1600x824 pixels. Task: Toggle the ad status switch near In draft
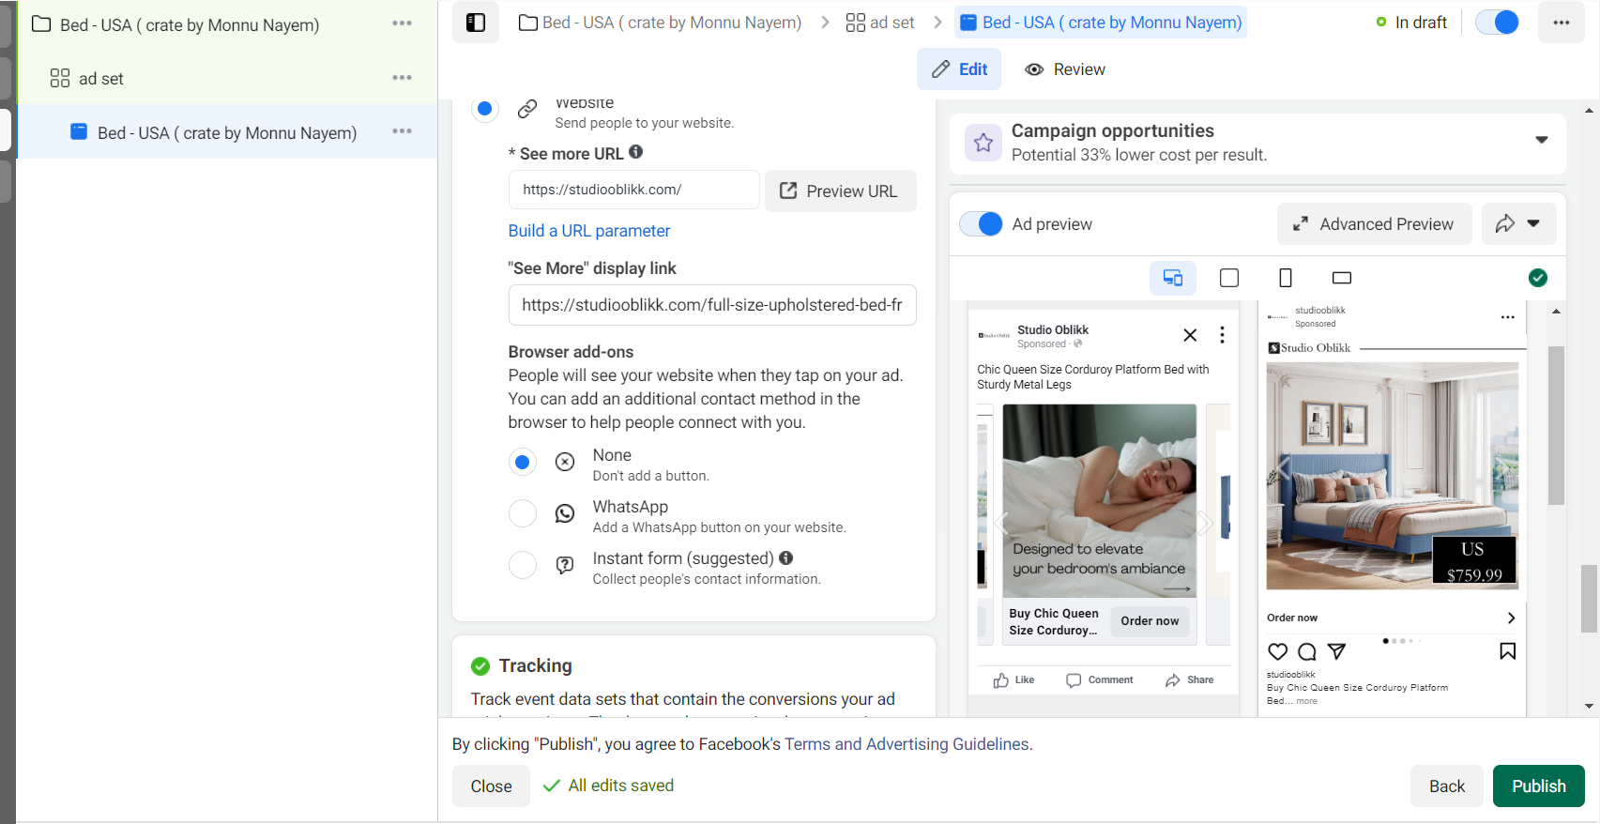(x=1497, y=23)
